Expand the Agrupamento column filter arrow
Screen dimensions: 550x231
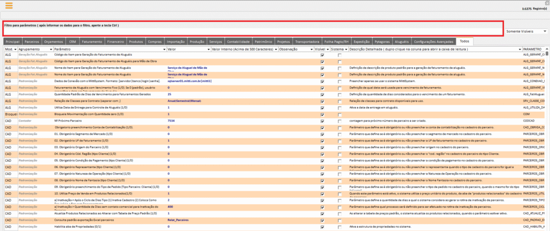click(x=51, y=49)
